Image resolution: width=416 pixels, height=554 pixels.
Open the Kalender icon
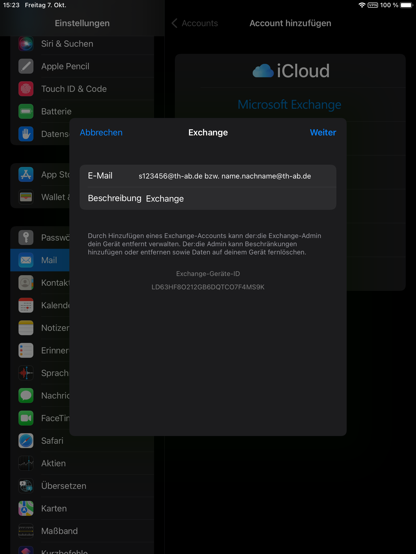click(x=26, y=305)
